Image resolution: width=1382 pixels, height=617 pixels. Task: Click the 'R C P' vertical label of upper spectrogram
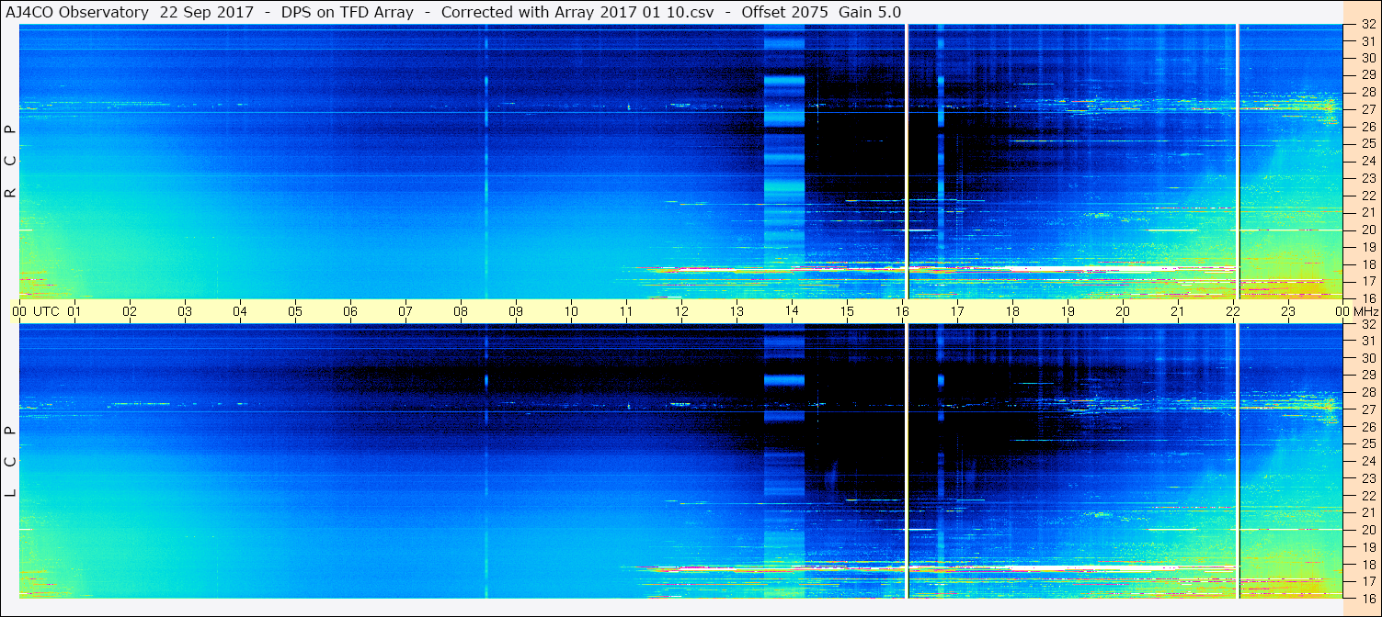pyautogui.click(x=11, y=162)
